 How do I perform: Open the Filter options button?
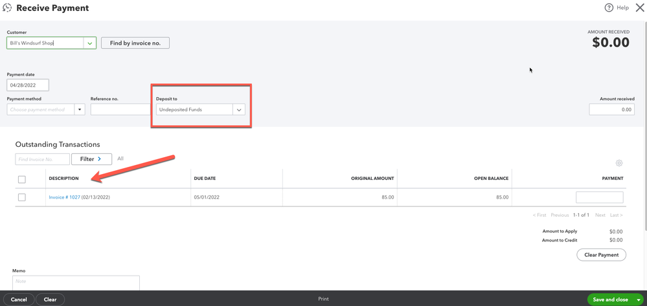91,158
